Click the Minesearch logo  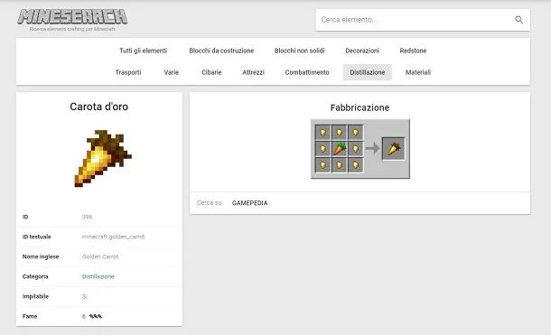coord(72,16)
